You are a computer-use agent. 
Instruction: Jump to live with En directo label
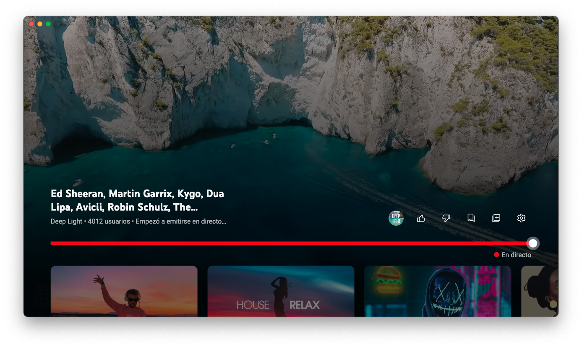(x=516, y=255)
